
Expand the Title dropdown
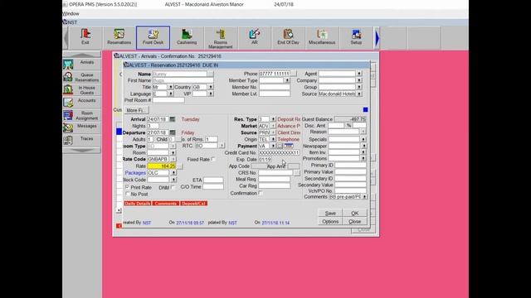click(171, 87)
